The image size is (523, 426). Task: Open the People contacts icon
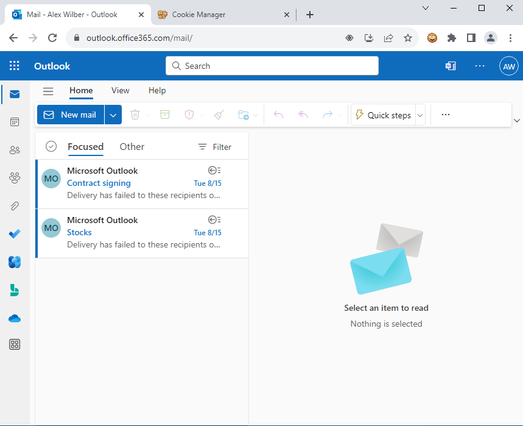tap(15, 150)
